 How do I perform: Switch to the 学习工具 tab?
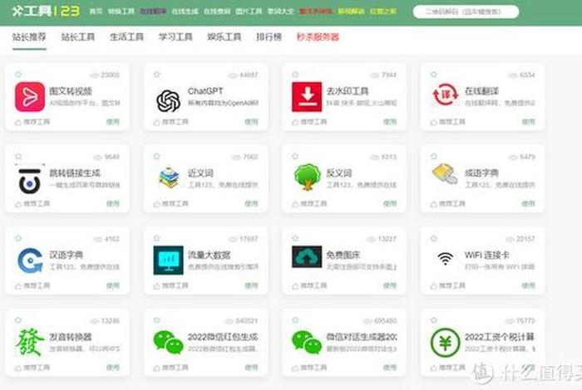[x=175, y=37]
